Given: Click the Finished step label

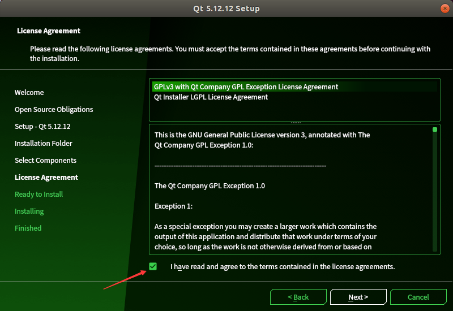Looking at the screenshot, I should (28, 228).
